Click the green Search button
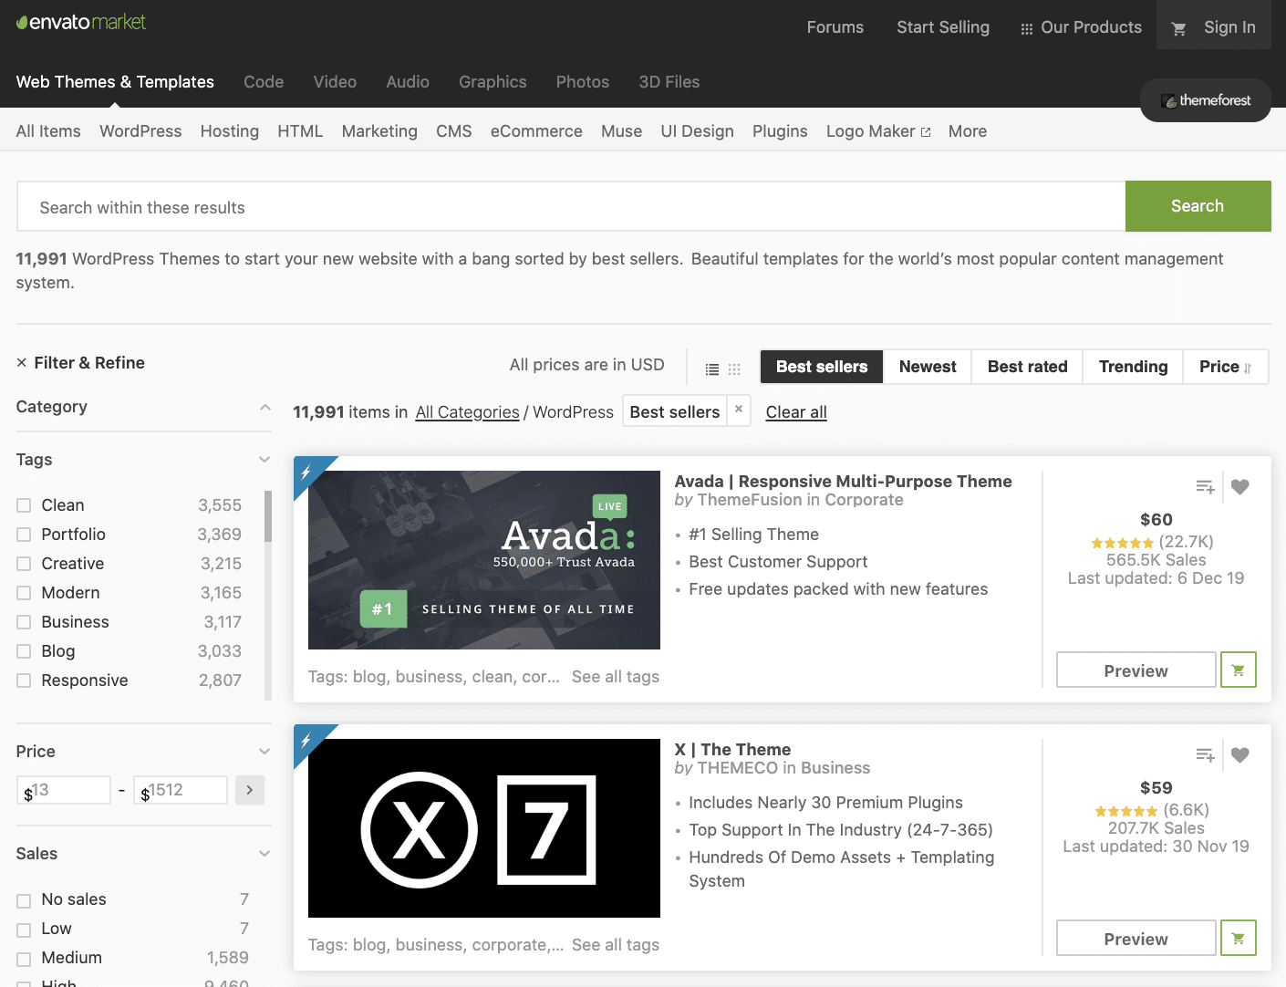Viewport: 1286px width, 987px height. point(1197,206)
